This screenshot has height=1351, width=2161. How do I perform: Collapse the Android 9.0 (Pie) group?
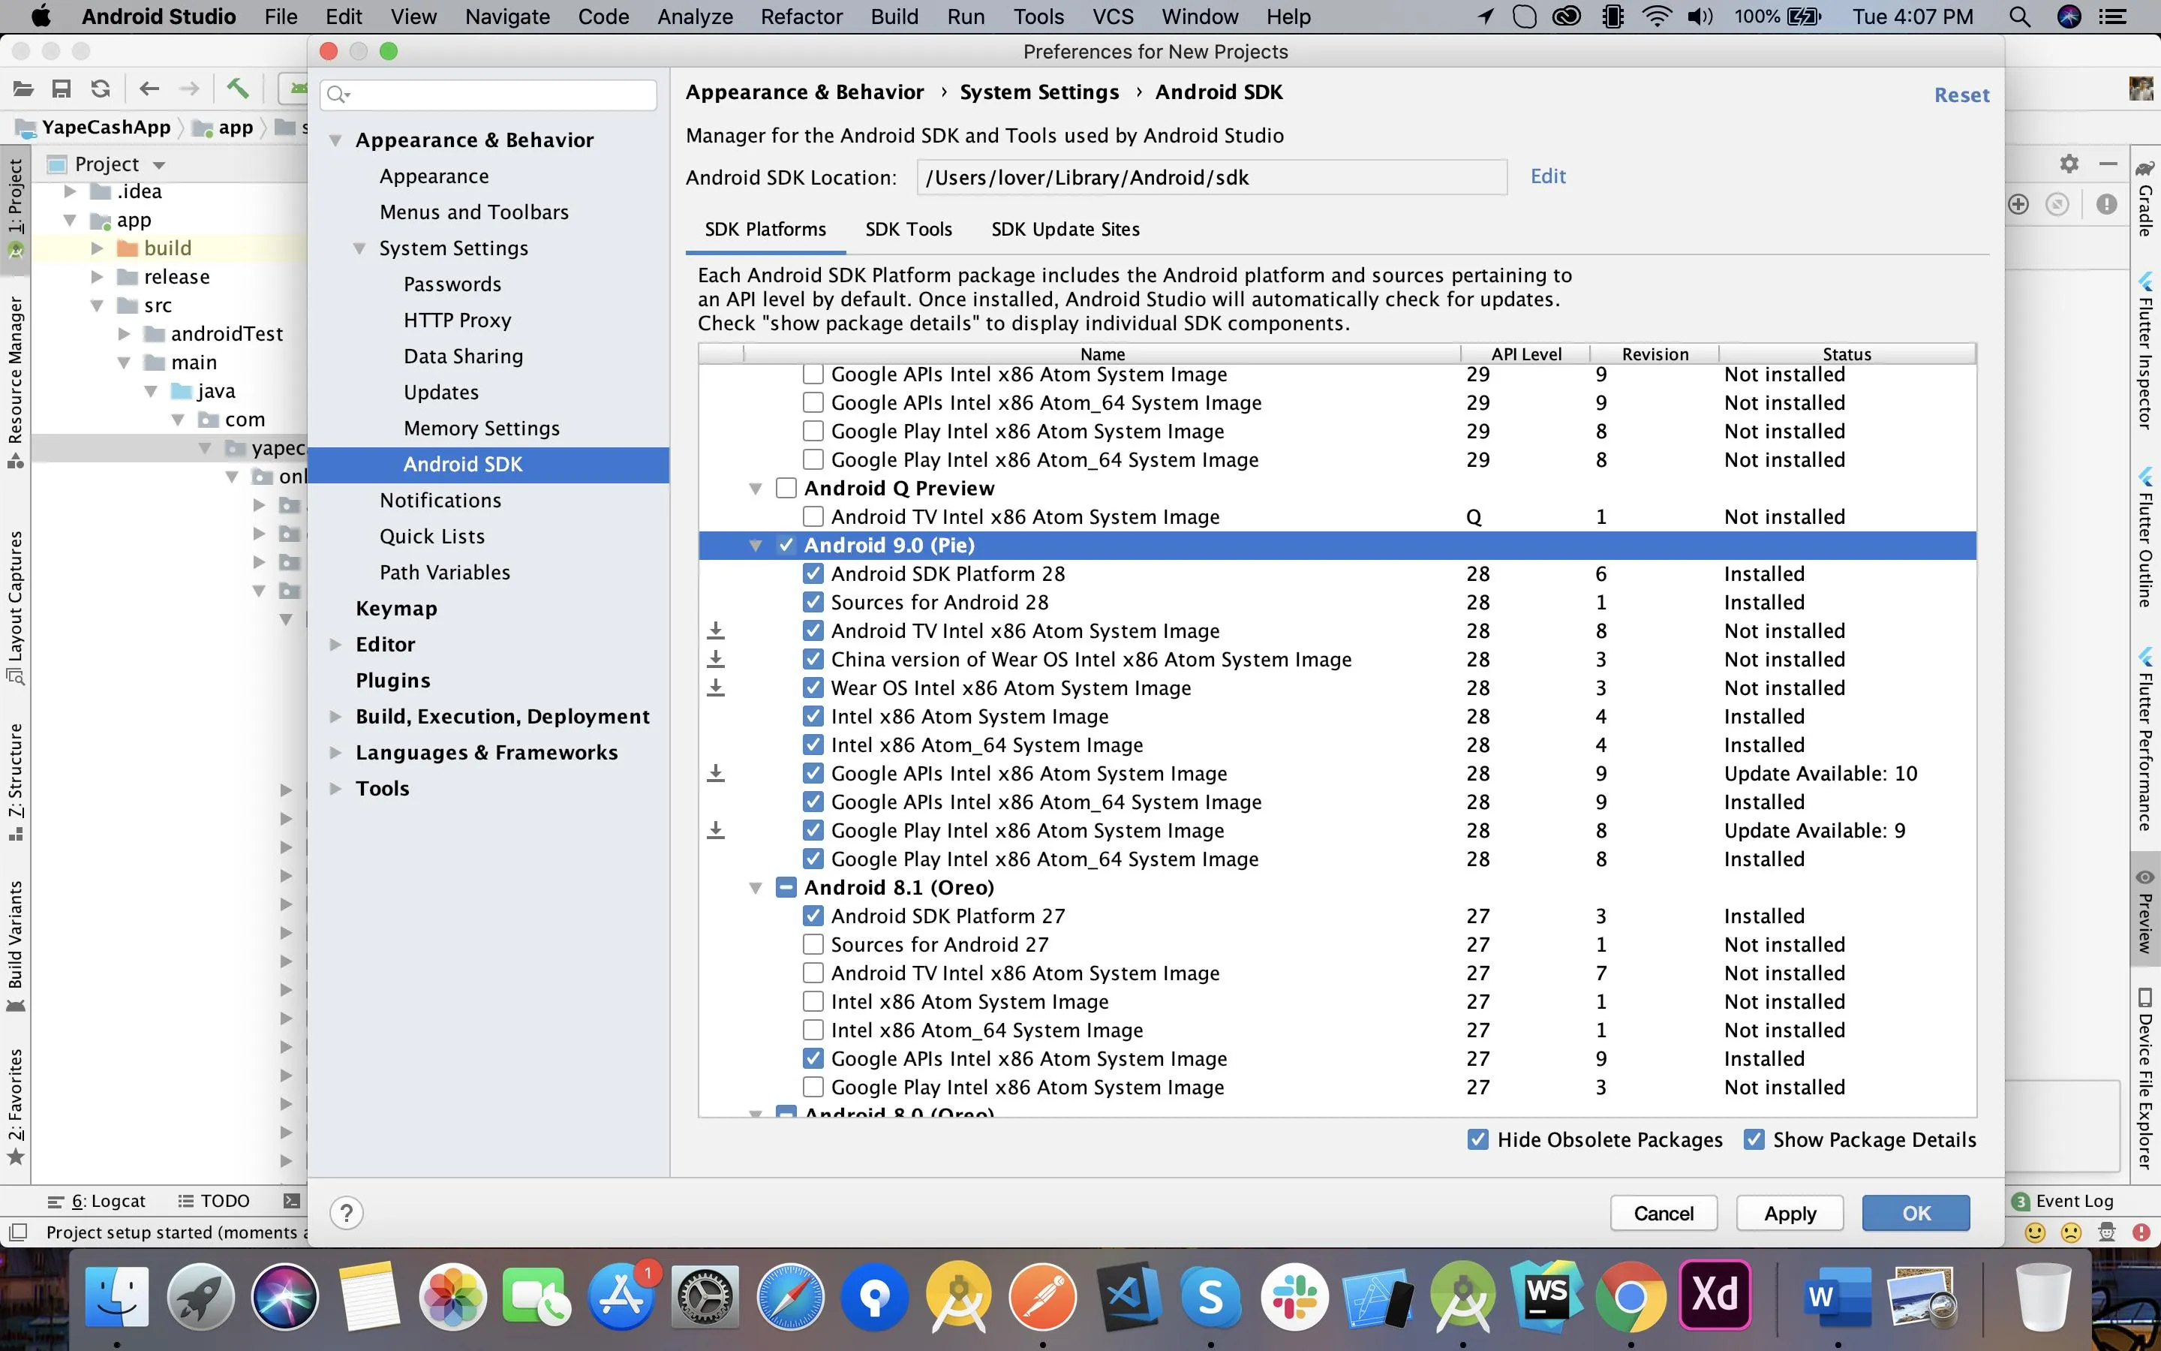point(756,545)
